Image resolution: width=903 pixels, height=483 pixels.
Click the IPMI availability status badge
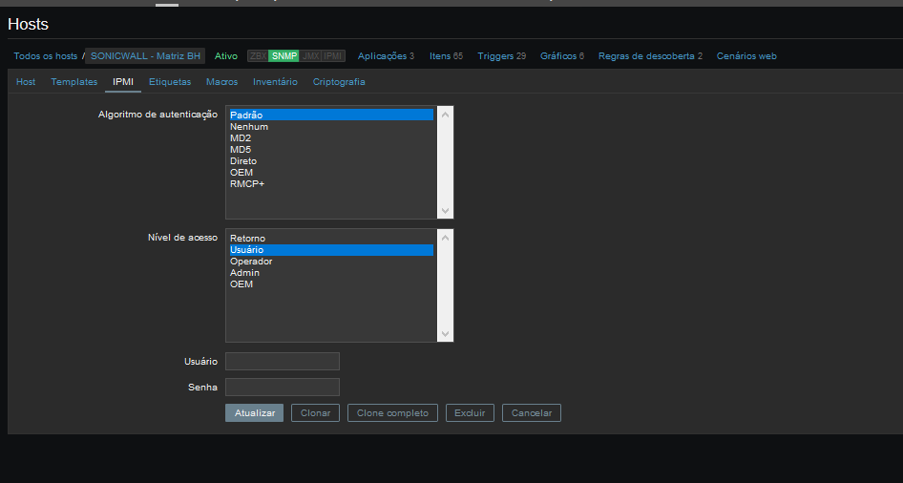tap(333, 56)
